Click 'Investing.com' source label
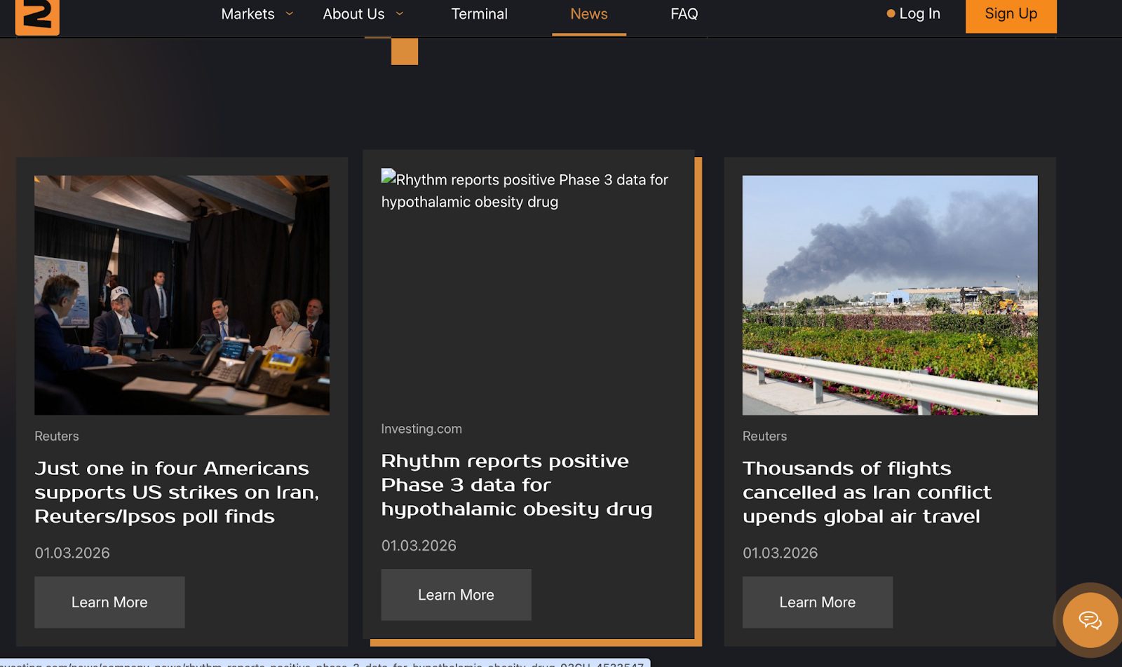1122x667 pixels. pos(421,429)
